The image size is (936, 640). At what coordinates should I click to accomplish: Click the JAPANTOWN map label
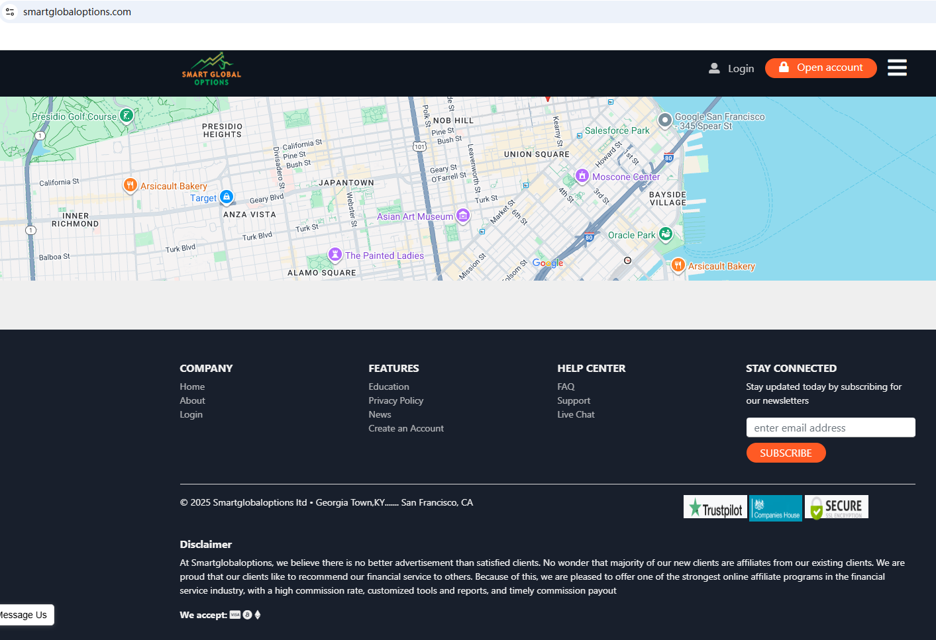[346, 183]
